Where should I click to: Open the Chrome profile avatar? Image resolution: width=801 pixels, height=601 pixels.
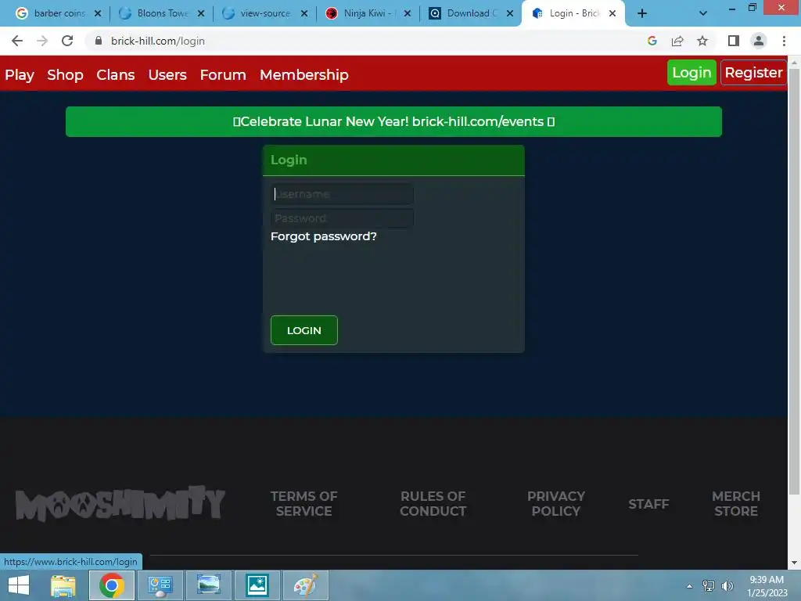pyautogui.click(x=759, y=41)
